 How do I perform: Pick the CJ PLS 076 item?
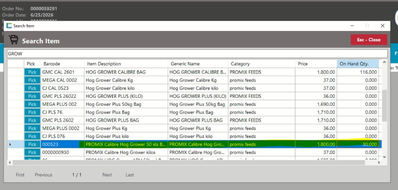click(32, 136)
